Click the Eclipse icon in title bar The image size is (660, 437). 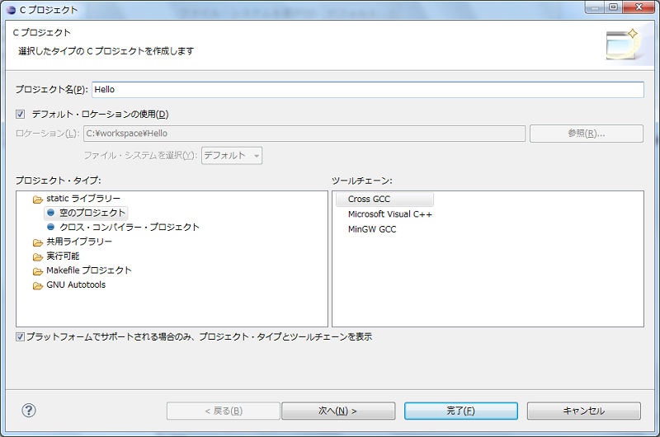[11, 10]
